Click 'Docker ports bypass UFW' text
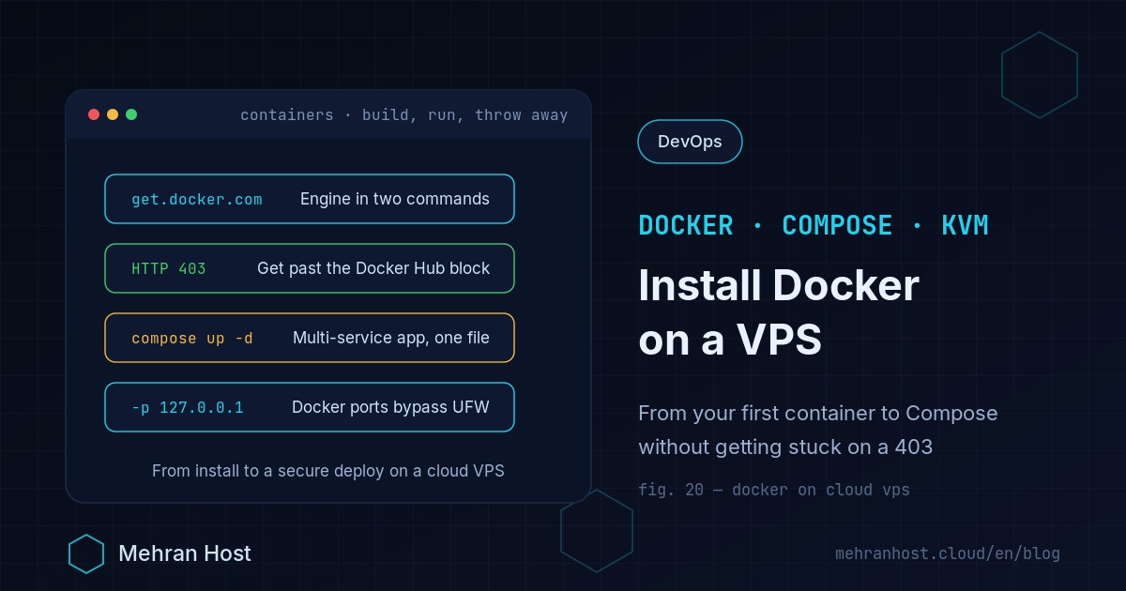 click(390, 407)
